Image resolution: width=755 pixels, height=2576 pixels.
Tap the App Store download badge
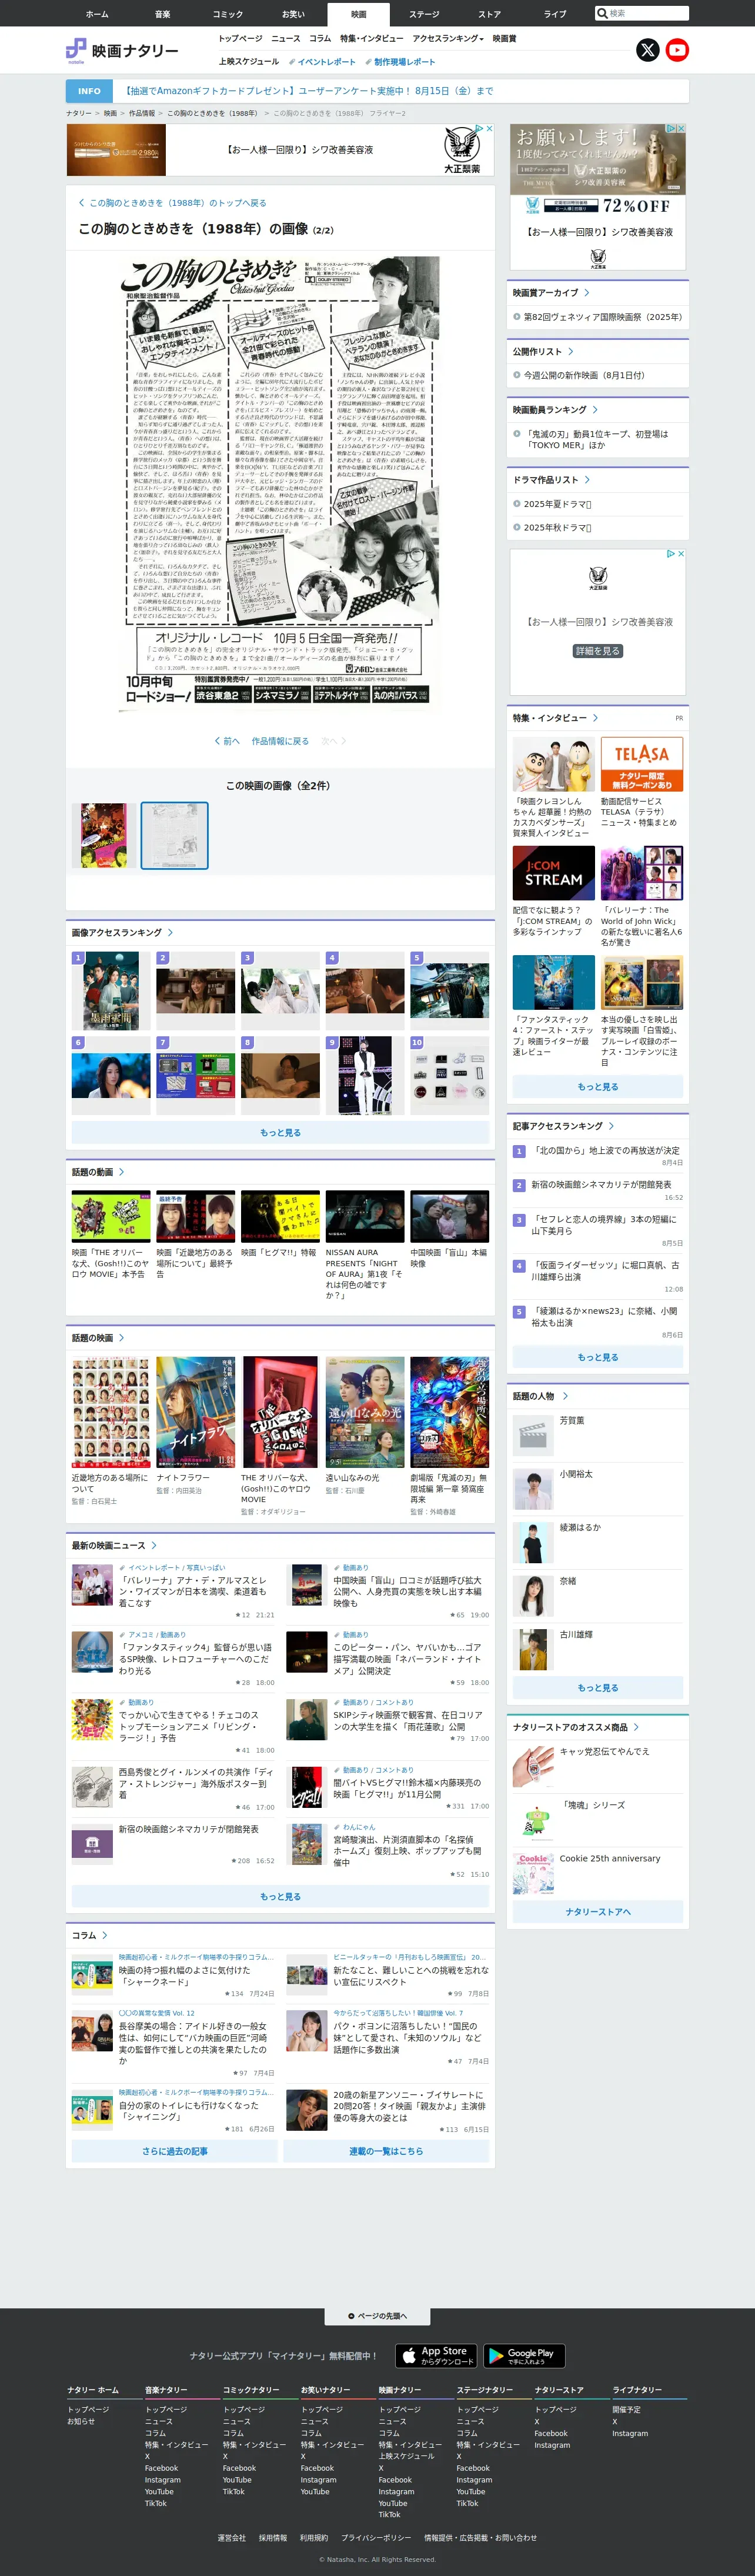(436, 2356)
